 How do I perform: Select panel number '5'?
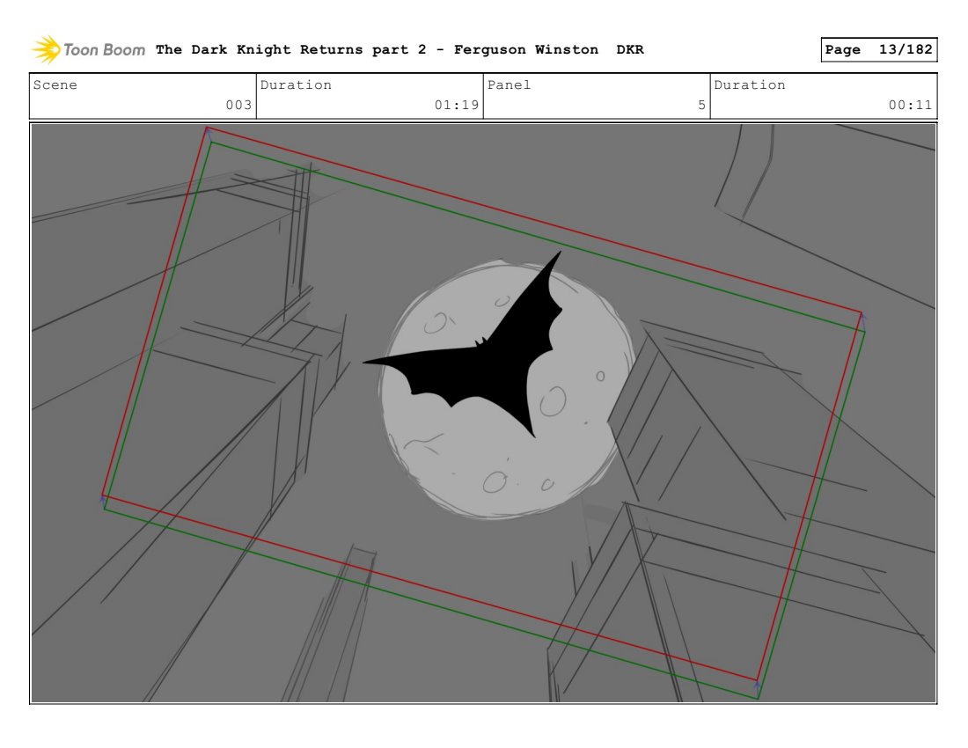coord(701,105)
